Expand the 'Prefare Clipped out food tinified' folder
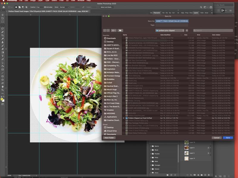 click(124, 118)
